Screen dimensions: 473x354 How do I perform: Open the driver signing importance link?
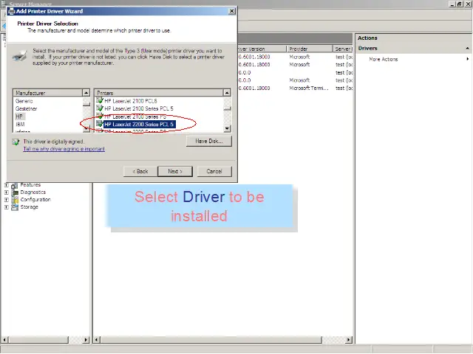coord(64,149)
